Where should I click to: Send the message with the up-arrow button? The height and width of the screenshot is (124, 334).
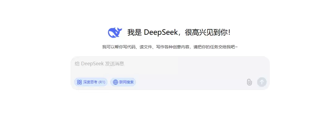coord(262,82)
